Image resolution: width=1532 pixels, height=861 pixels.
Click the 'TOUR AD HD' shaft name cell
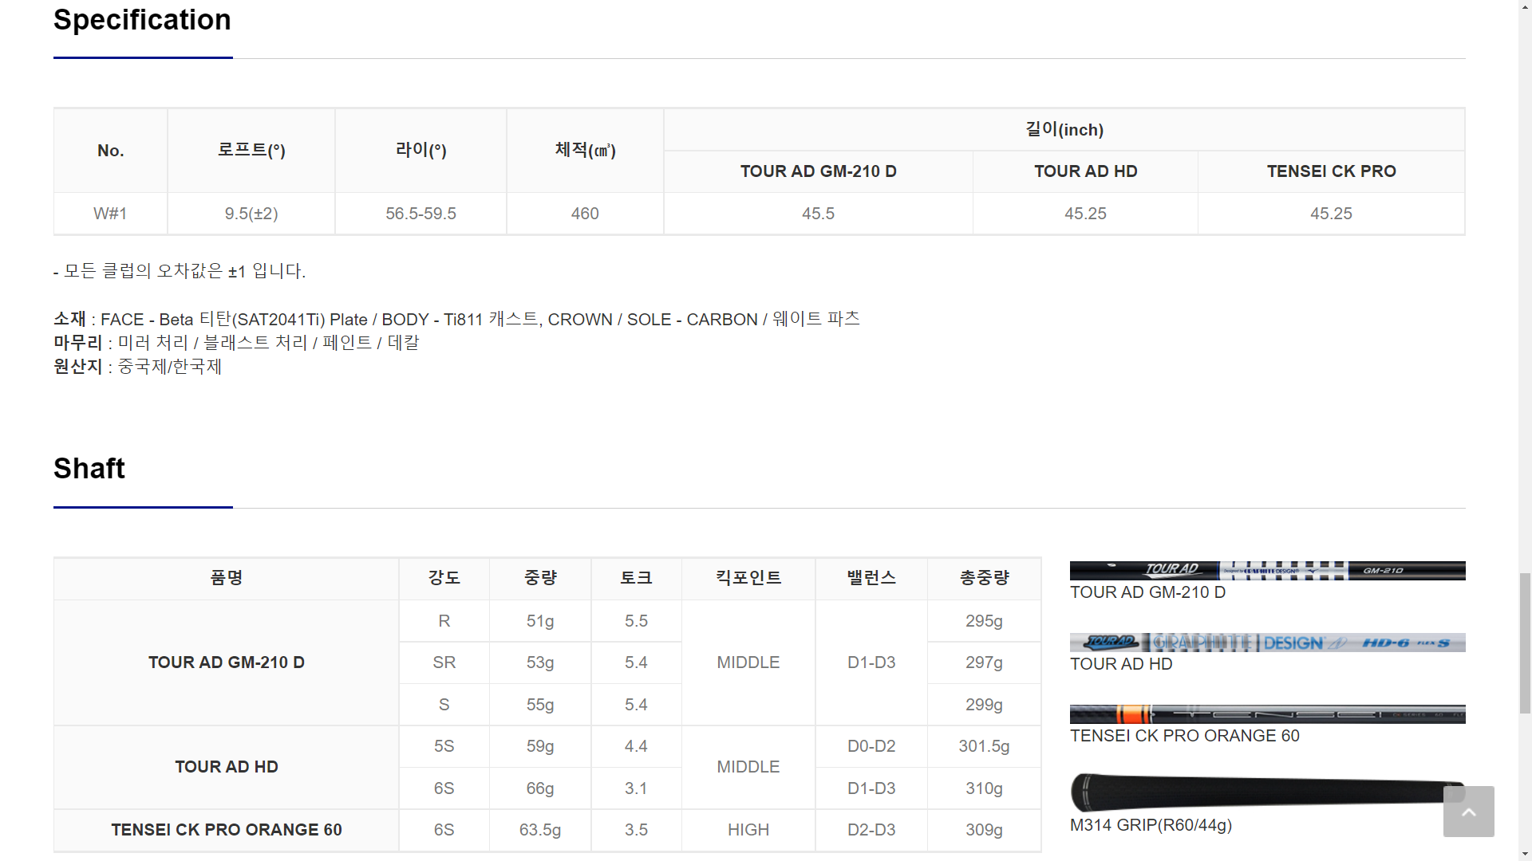tap(227, 767)
